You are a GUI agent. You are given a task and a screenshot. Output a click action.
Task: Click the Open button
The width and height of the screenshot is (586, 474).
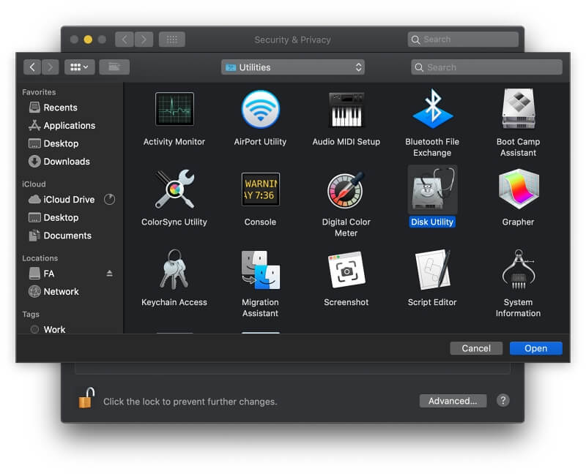click(x=536, y=348)
